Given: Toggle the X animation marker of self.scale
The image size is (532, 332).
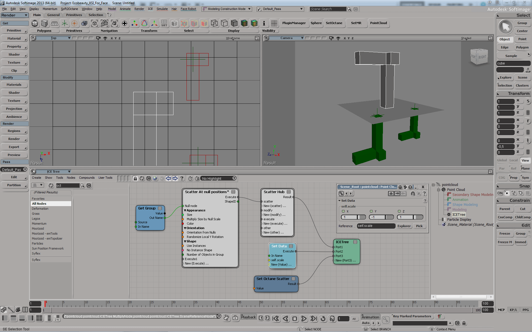Looking at the screenshot, I should coord(343,211).
